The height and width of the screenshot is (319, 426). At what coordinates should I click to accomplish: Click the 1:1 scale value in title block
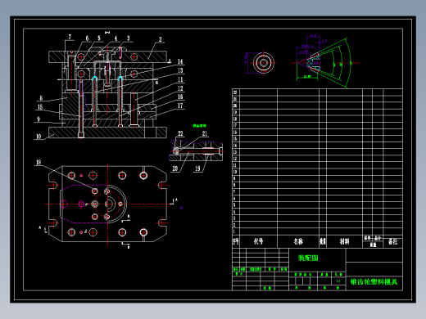point(338,281)
